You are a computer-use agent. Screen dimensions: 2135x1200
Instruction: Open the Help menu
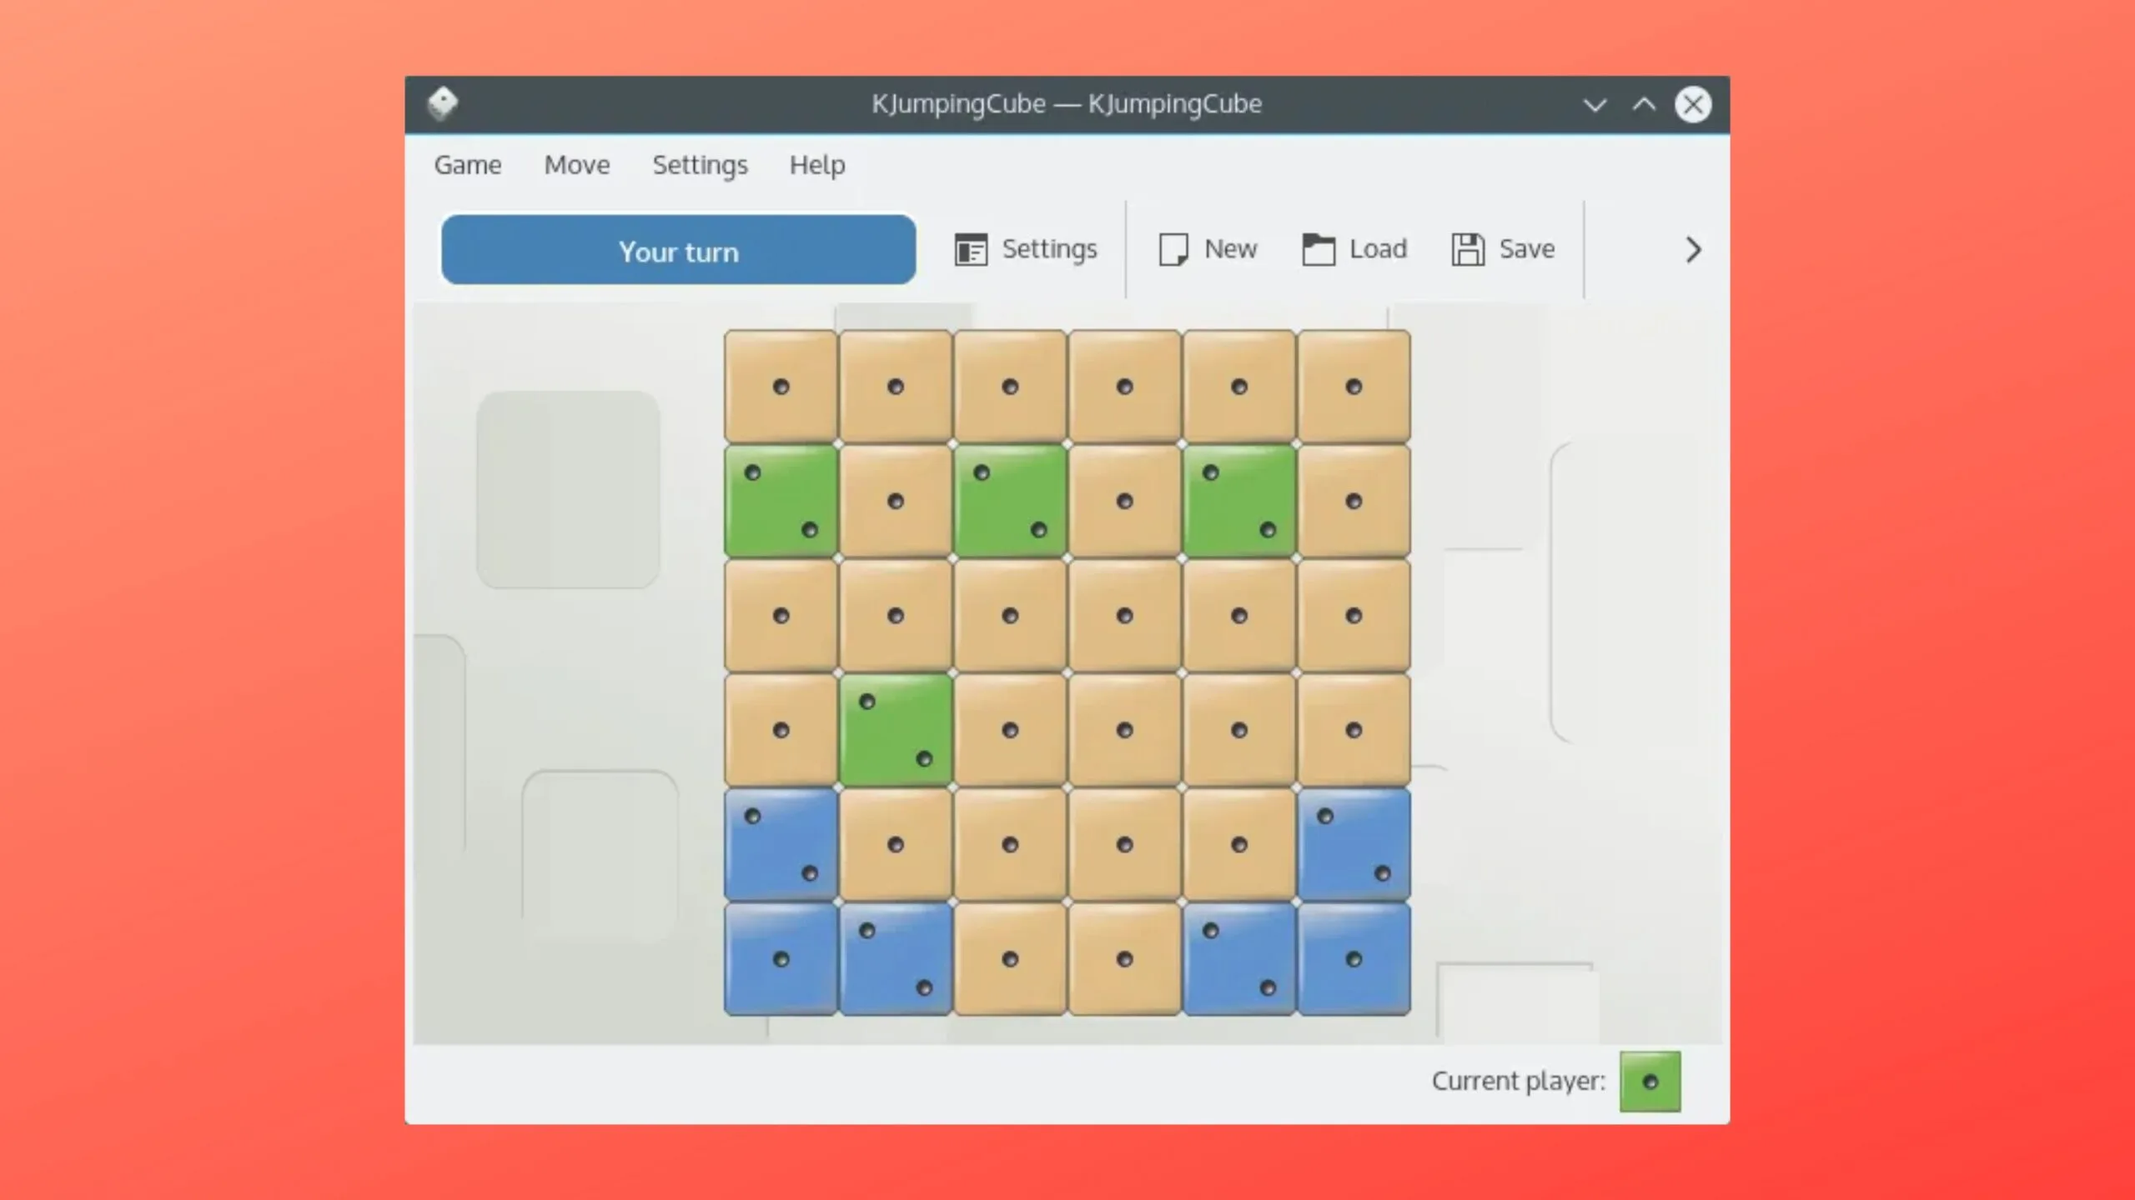coord(817,164)
